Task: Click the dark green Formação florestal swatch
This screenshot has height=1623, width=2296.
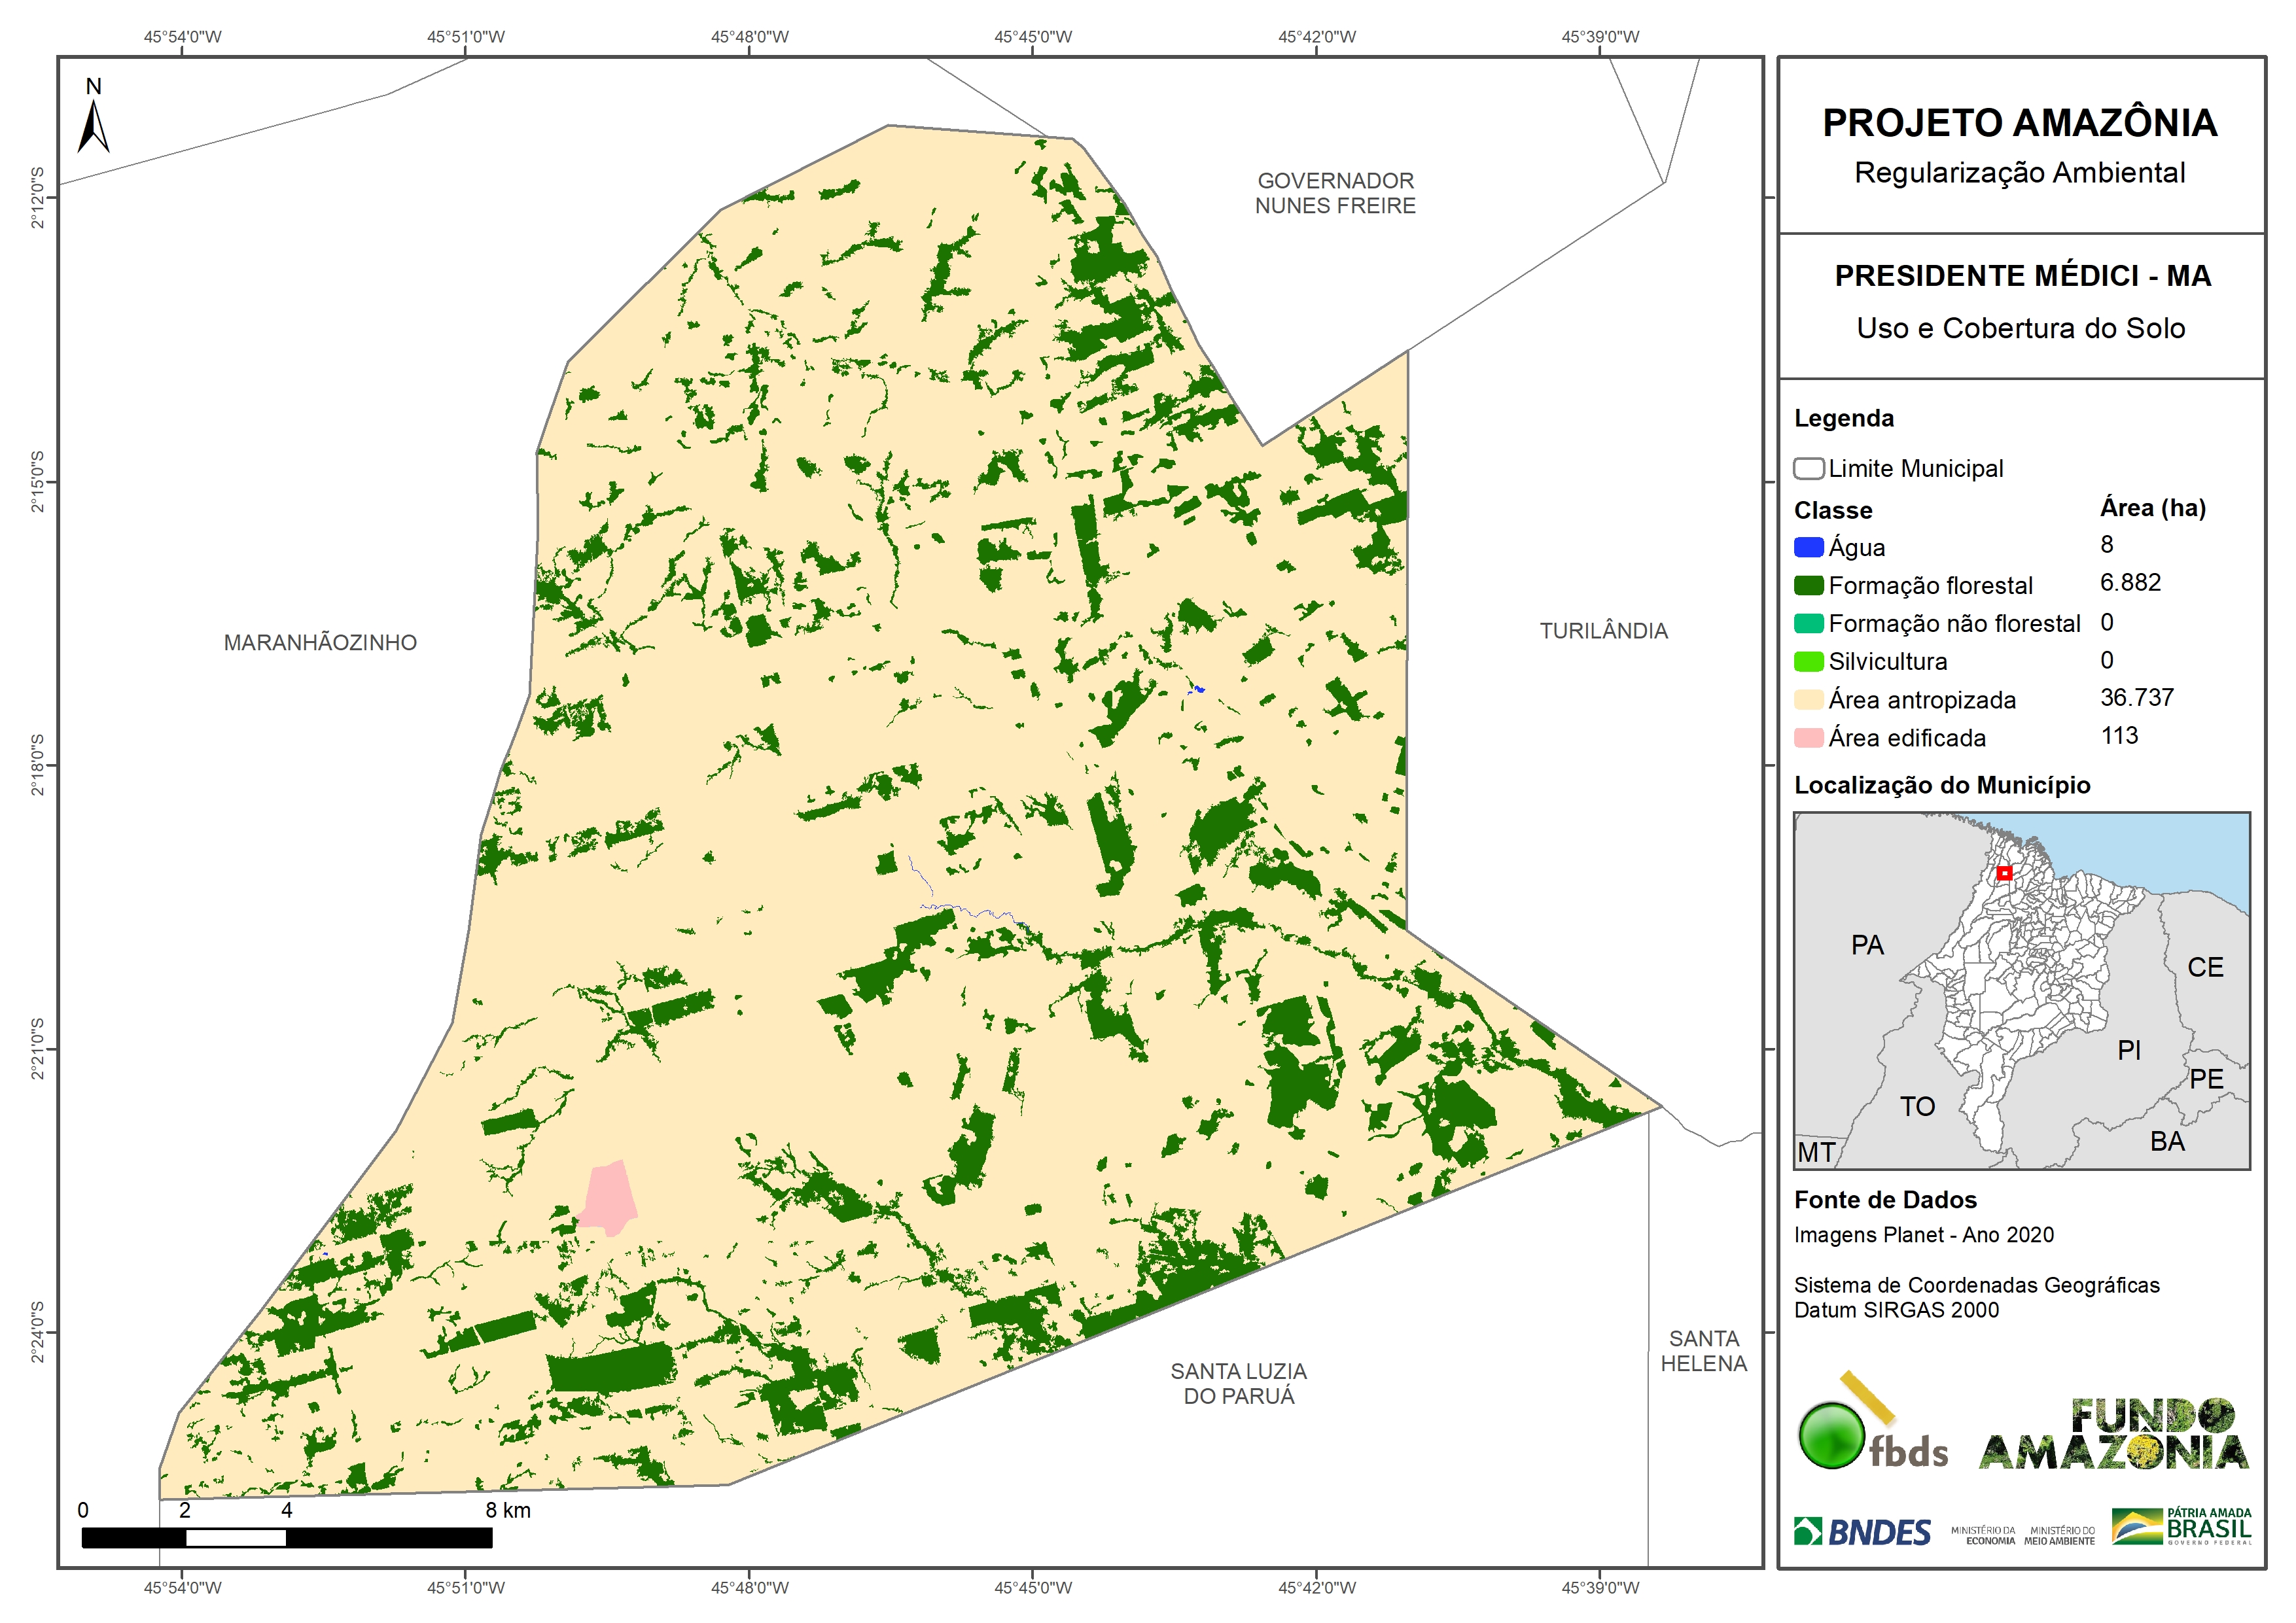Action: click(x=1808, y=585)
